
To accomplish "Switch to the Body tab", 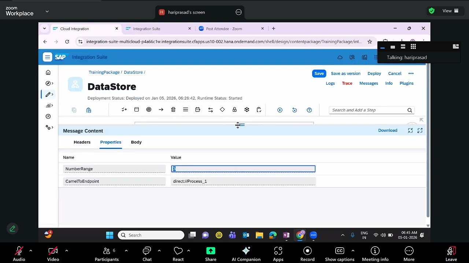I will (136, 142).
